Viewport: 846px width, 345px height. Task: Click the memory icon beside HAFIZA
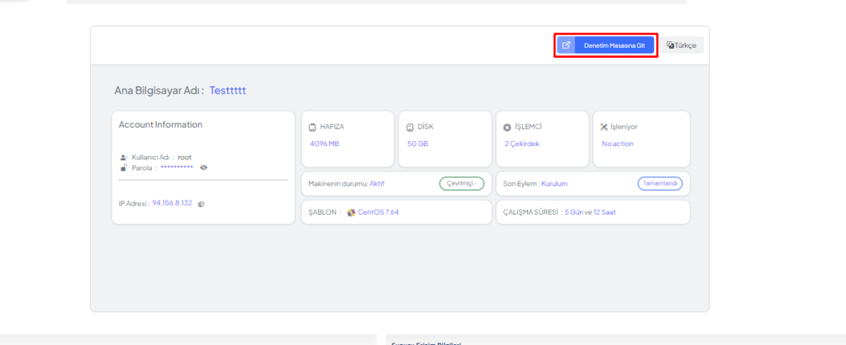[311, 127]
